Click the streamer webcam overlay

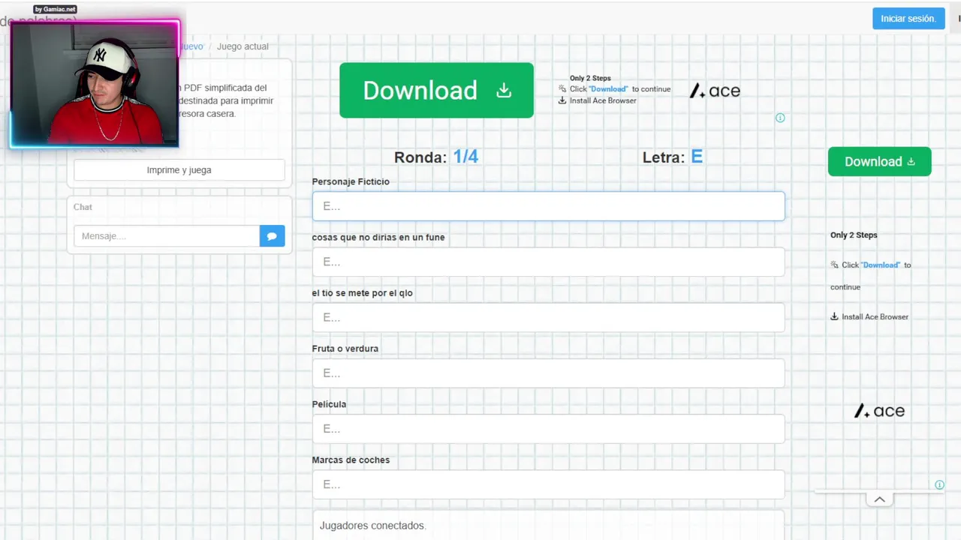[x=95, y=84]
